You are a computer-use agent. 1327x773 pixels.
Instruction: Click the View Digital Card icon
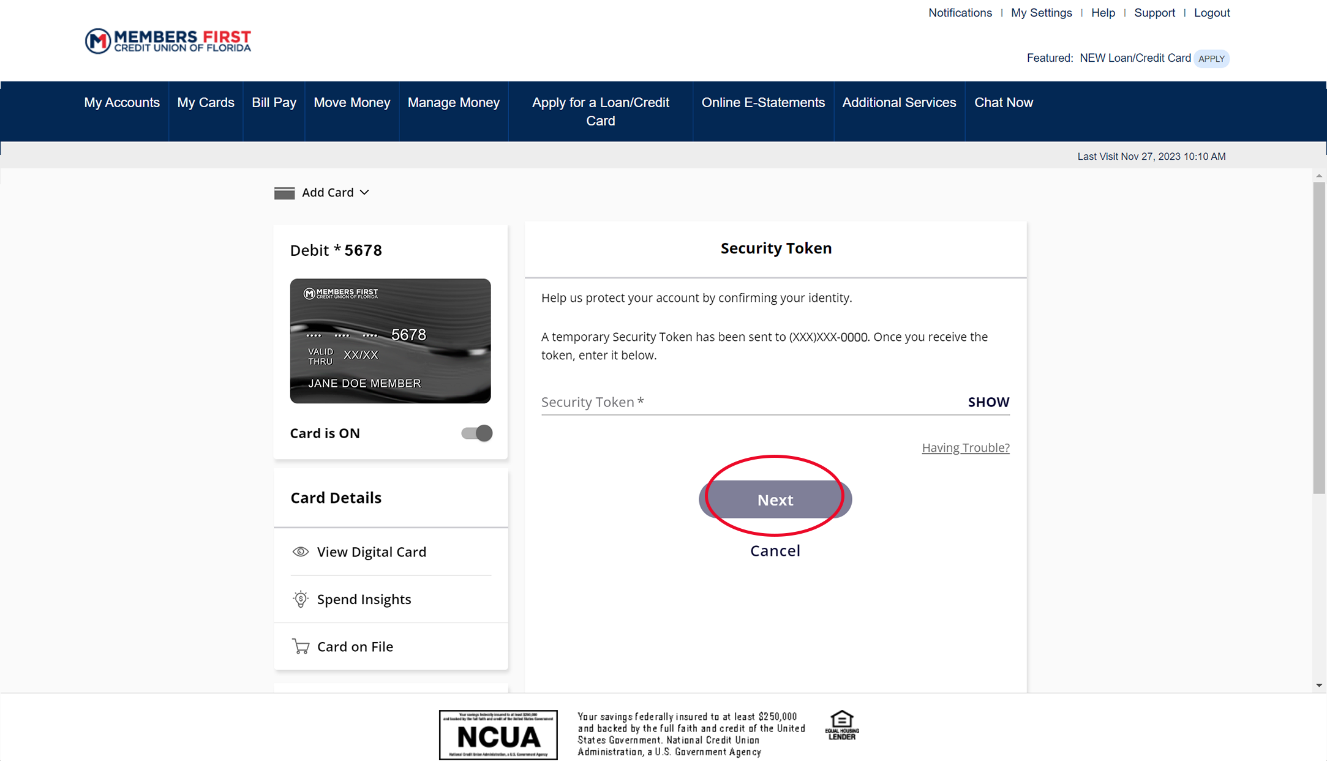[x=300, y=552]
